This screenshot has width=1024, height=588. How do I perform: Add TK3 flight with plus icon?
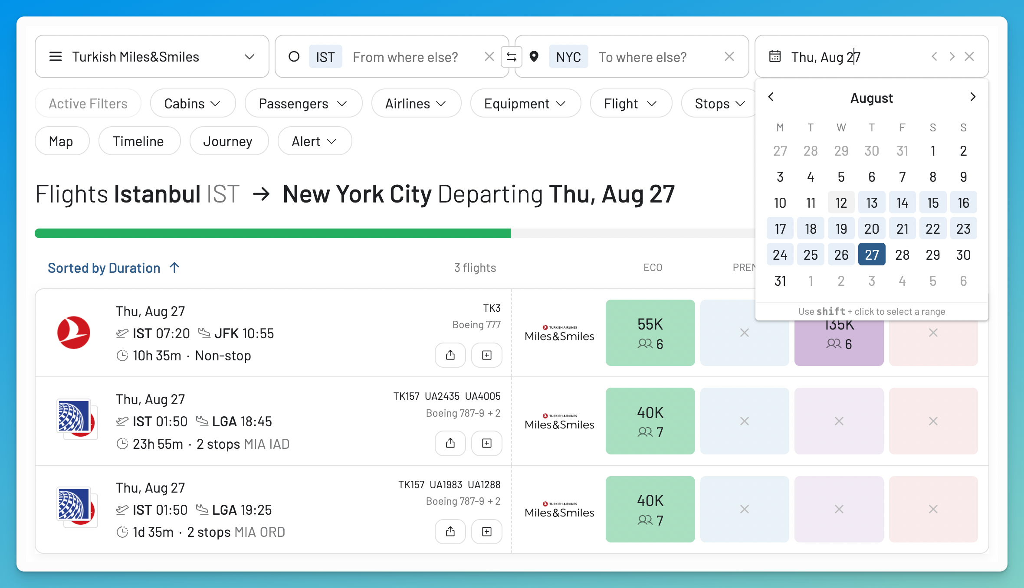(487, 355)
